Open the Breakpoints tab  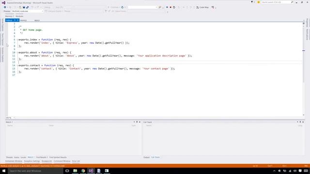pos(46,161)
